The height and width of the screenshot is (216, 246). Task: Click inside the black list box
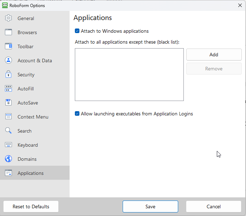coord(129,75)
